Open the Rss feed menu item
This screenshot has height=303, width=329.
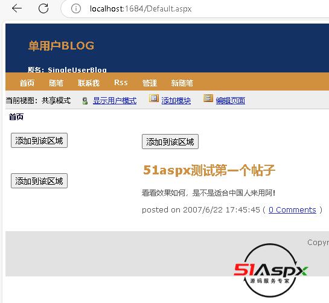[121, 83]
